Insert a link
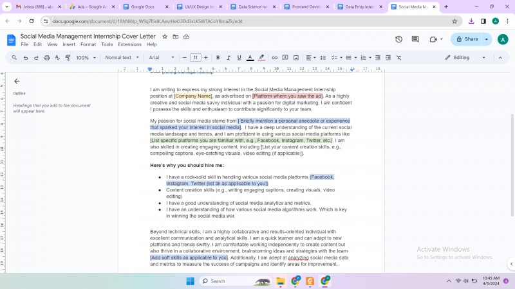 pos(275,58)
